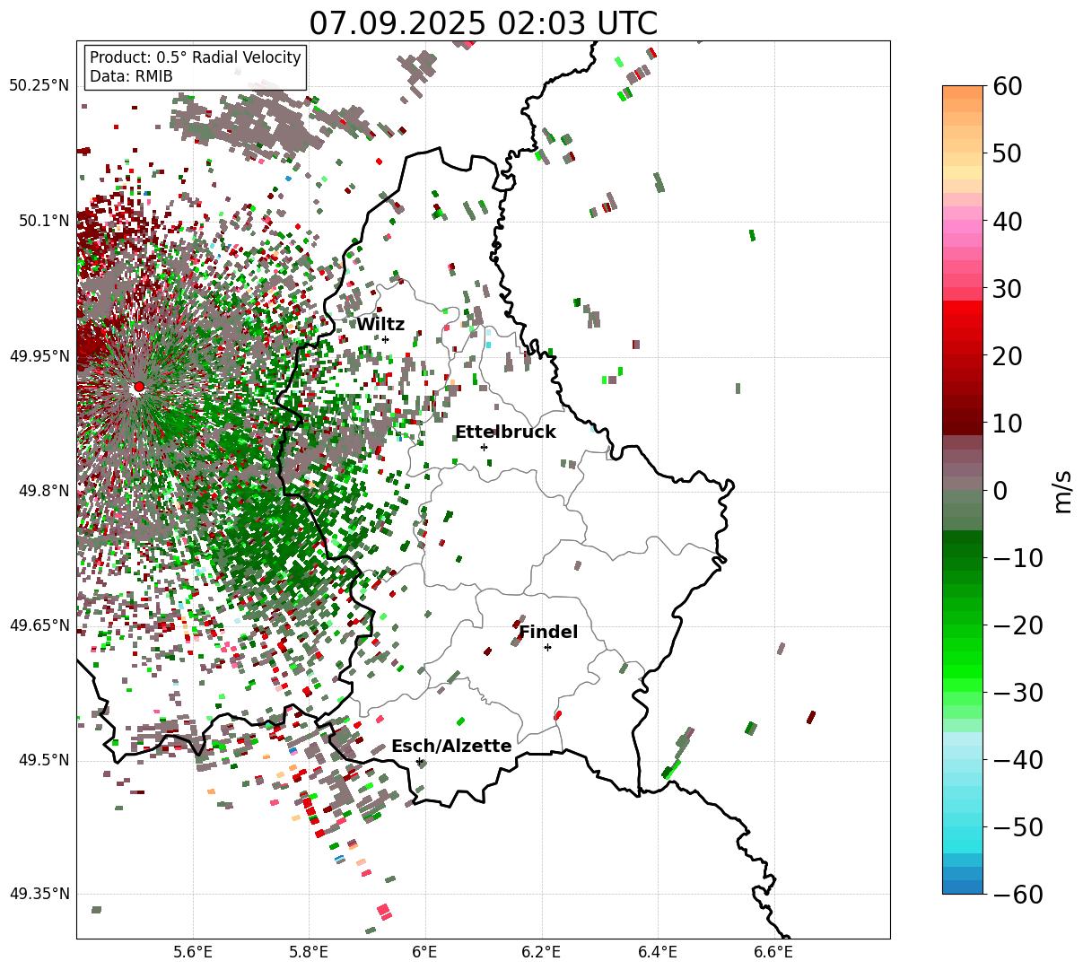The height and width of the screenshot is (970, 1083).
Task: Click the 50.25°N latitude tick label
Action: tap(39, 85)
